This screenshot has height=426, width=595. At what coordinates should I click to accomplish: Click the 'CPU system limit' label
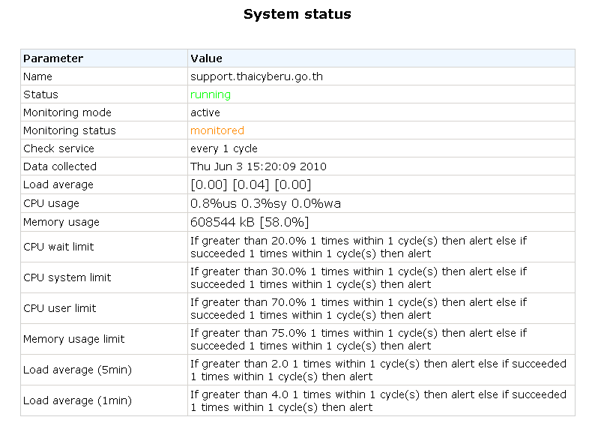(x=67, y=277)
